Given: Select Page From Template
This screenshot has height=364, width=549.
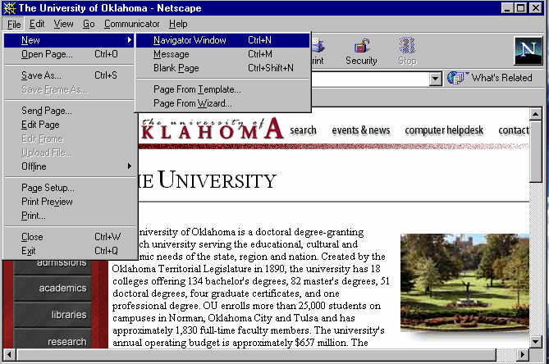Looking at the screenshot, I should point(223,89).
